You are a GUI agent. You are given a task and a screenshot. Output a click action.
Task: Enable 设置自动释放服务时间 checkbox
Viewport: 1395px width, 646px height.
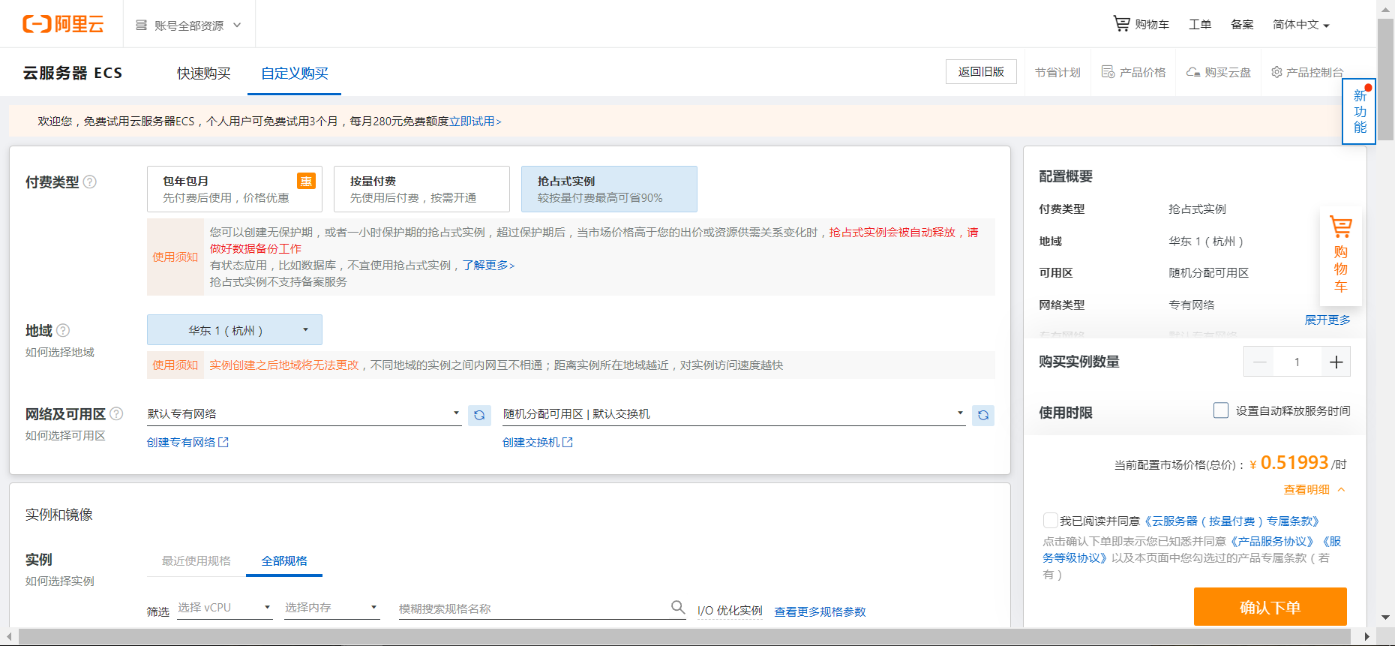(x=1221, y=410)
